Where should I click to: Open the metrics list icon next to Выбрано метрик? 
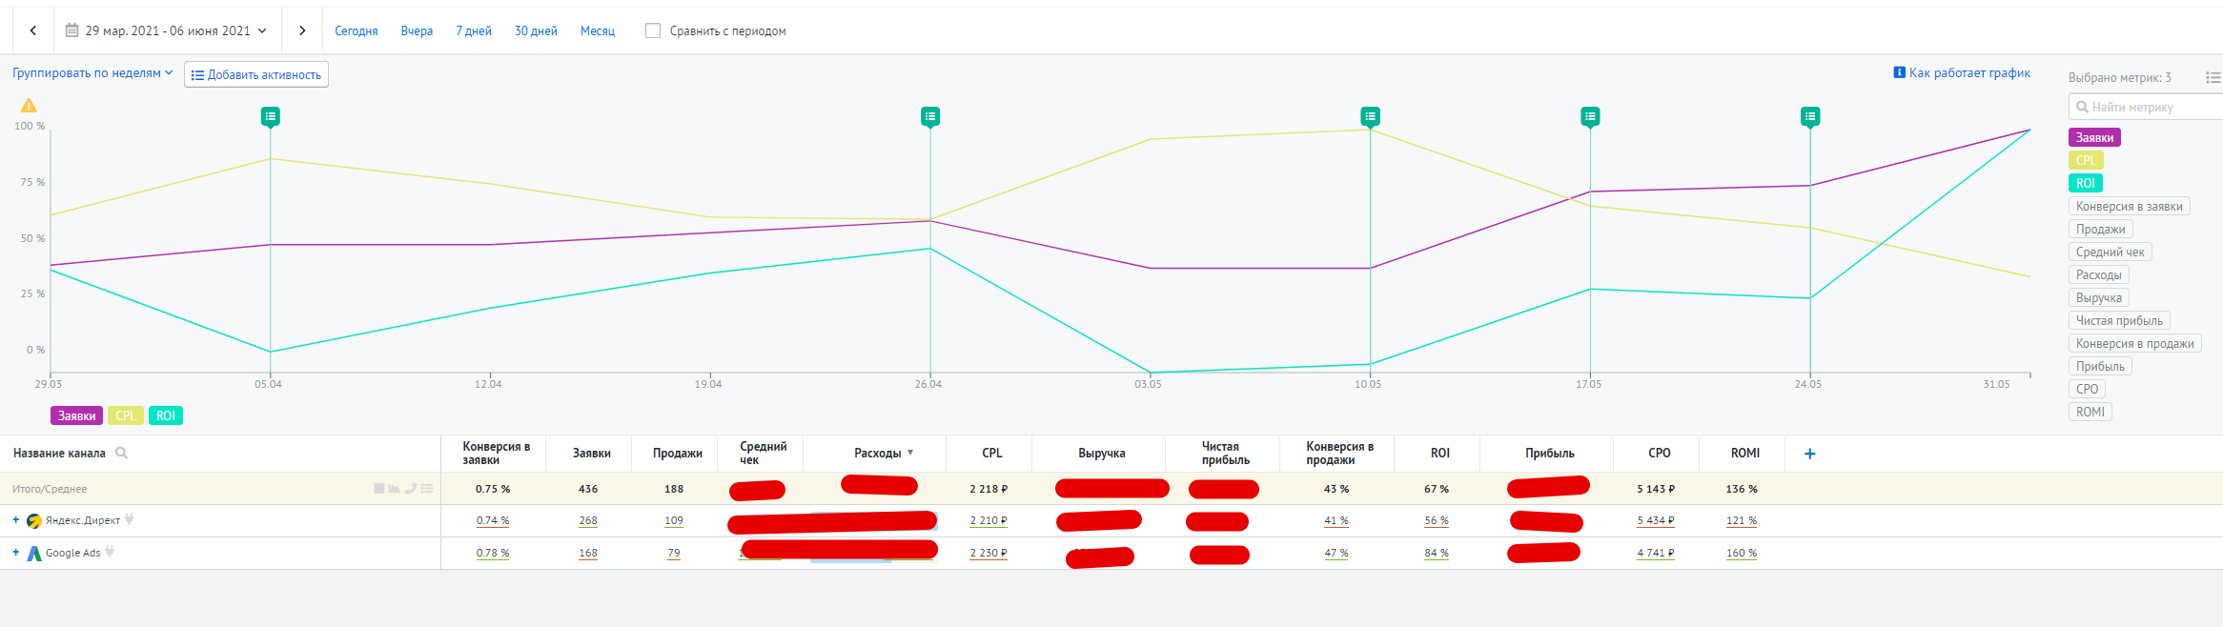(2213, 77)
